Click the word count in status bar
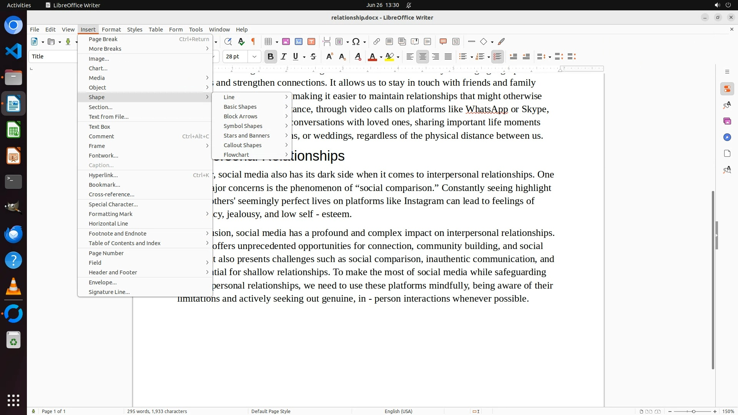 click(157, 411)
